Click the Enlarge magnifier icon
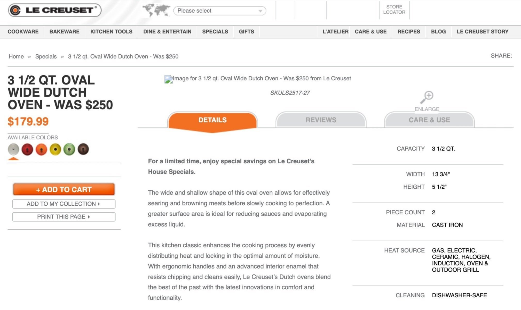 pyautogui.click(x=427, y=98)
